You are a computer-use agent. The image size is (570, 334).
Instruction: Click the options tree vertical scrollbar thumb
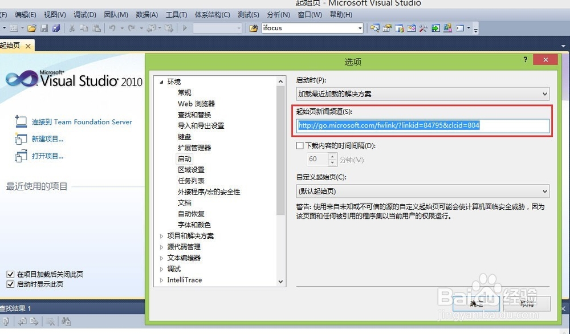(280, 150)
